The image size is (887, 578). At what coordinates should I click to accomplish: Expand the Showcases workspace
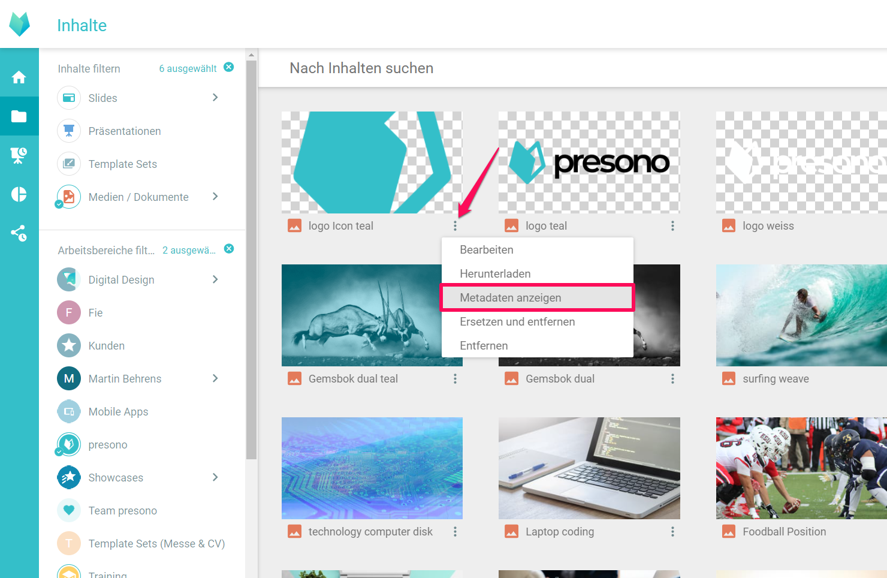click(215, 477)
